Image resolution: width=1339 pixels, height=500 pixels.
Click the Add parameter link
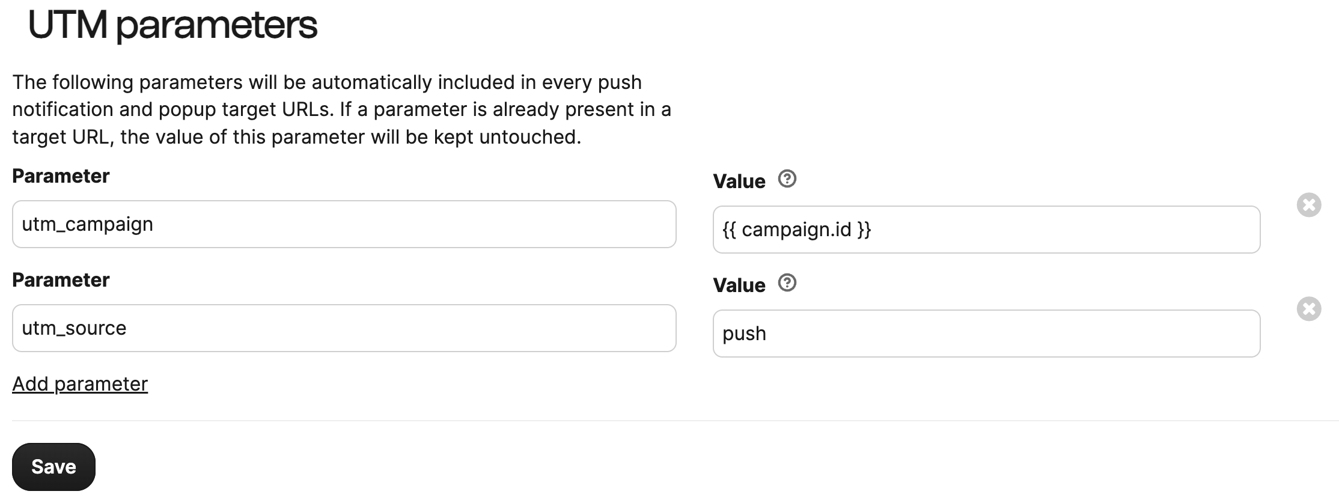(80, 383)
